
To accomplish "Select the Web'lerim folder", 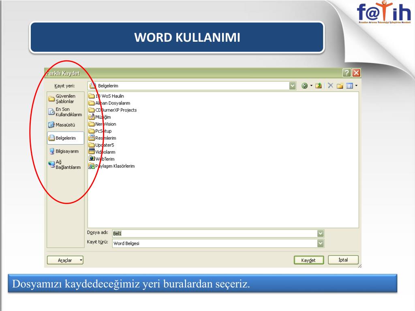I will pos(102,159).
